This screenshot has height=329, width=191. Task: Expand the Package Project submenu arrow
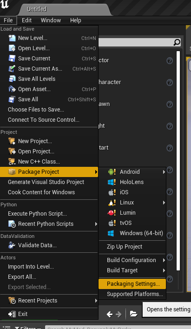point(96,172)
